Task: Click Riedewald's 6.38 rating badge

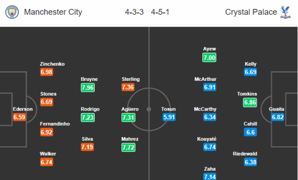Action: [251, 162]
